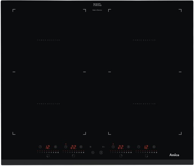The height and width of the screenshot is (166, 194).
Task: Tap the dashed circle icon below the far-left slider
Action: [x=48, y=156]
